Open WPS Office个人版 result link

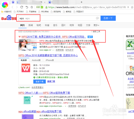(44, 93)
